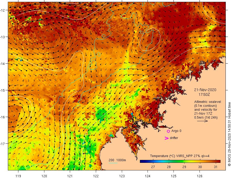Click the color bar tick label 27

(x=153, y=167)
